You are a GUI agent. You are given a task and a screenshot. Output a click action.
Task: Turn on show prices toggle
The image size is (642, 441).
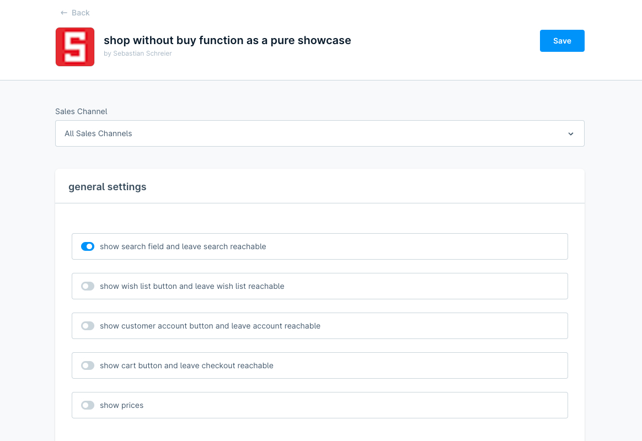pyautogui.click(x=88, y=405)
